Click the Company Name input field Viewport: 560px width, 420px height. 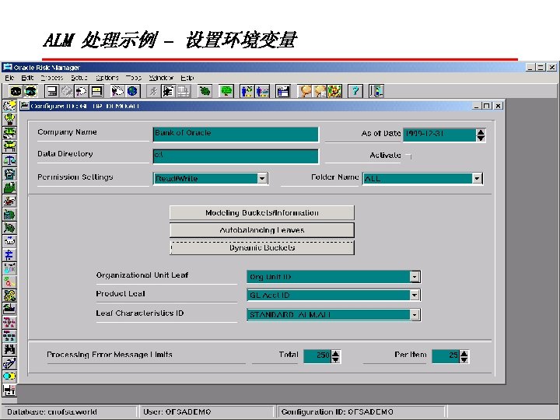pos(236,135)
